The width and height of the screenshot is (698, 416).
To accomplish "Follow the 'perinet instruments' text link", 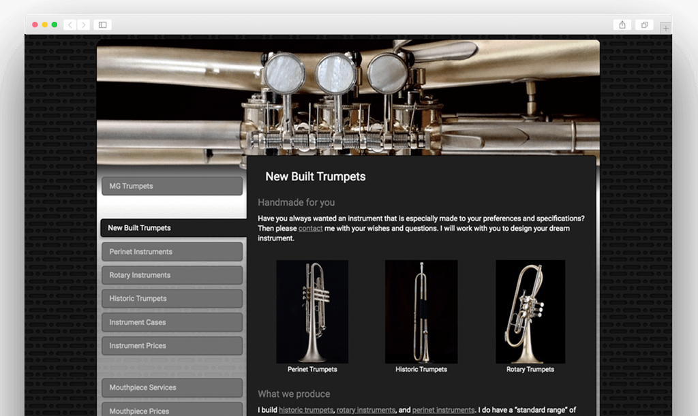I will (x=443, y=410).
